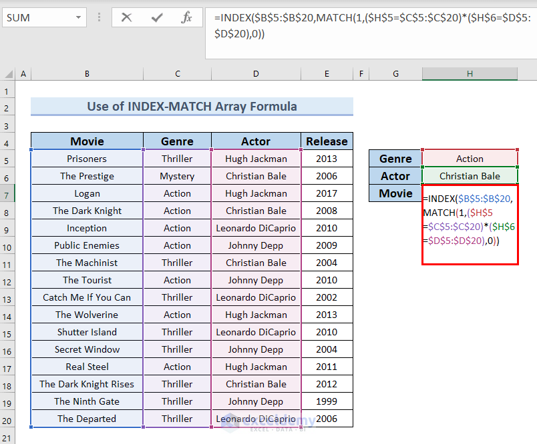Screen dimensions: 537x444
Task: Confirm the formula with the Enter checkmark
Action: pyautogui.click(x=157, y=18)
